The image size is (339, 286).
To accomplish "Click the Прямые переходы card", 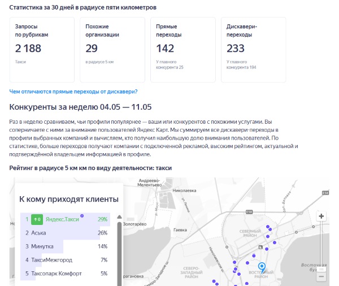I will tap(183, 50).
